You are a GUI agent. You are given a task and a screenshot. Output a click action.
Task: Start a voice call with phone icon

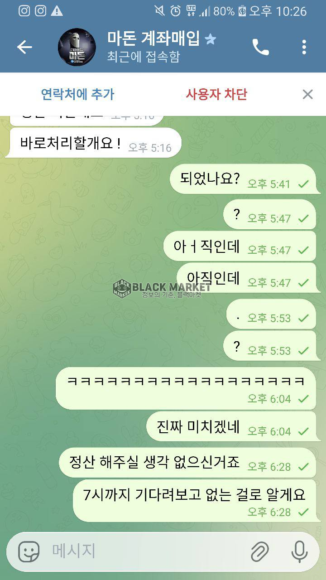[260, 47]
